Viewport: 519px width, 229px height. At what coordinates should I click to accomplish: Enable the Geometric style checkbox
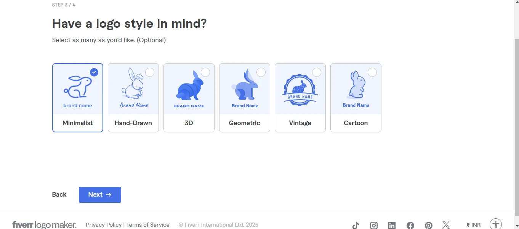click(261, 72)
